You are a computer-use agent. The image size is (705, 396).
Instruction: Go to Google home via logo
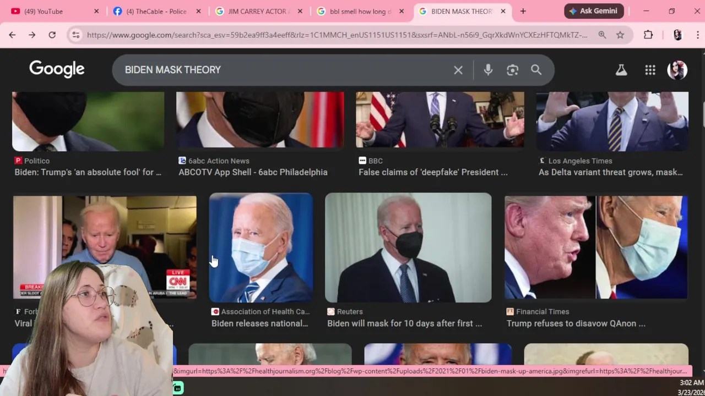point(57,69)
